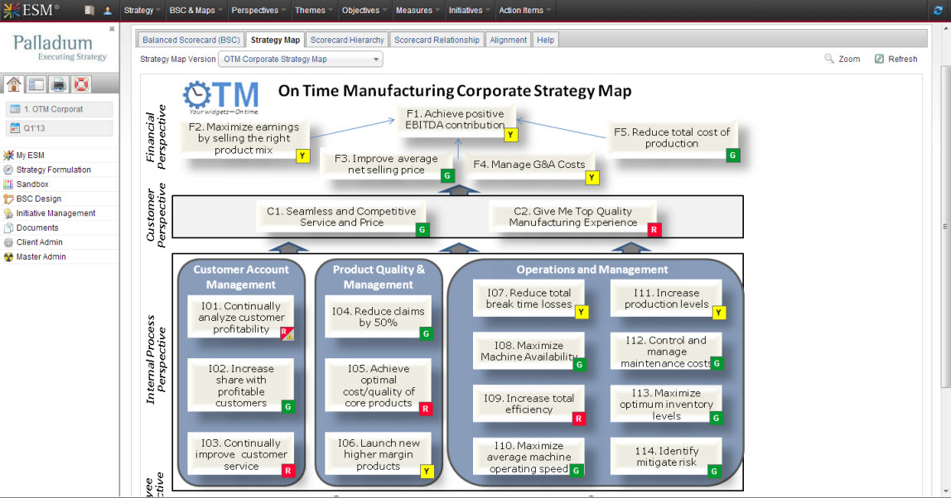Click the blue refresh arrows top-right icon

(939, 10)
